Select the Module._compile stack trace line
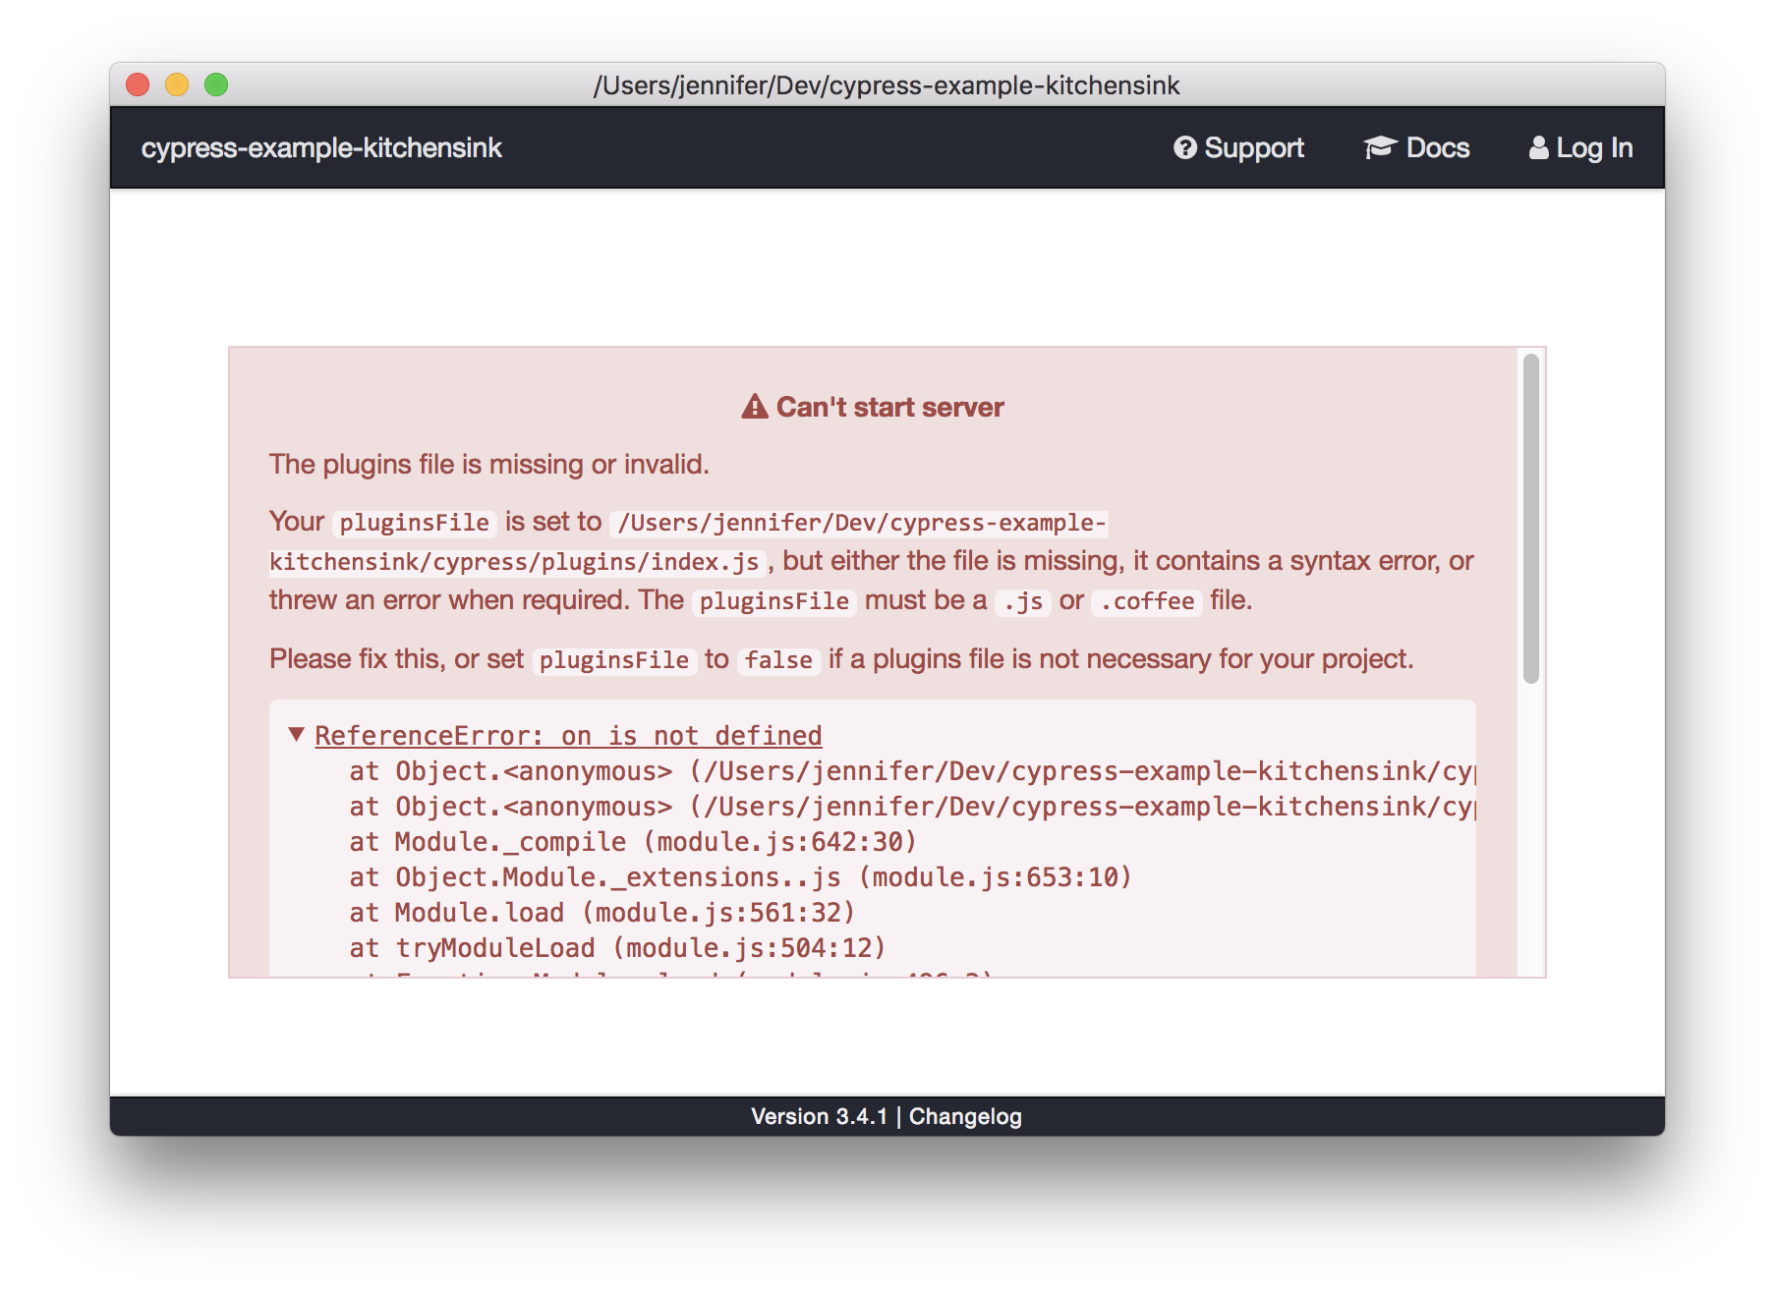Image resolution: width=1775 pixels, height=1293 pixels. (633, 842)
